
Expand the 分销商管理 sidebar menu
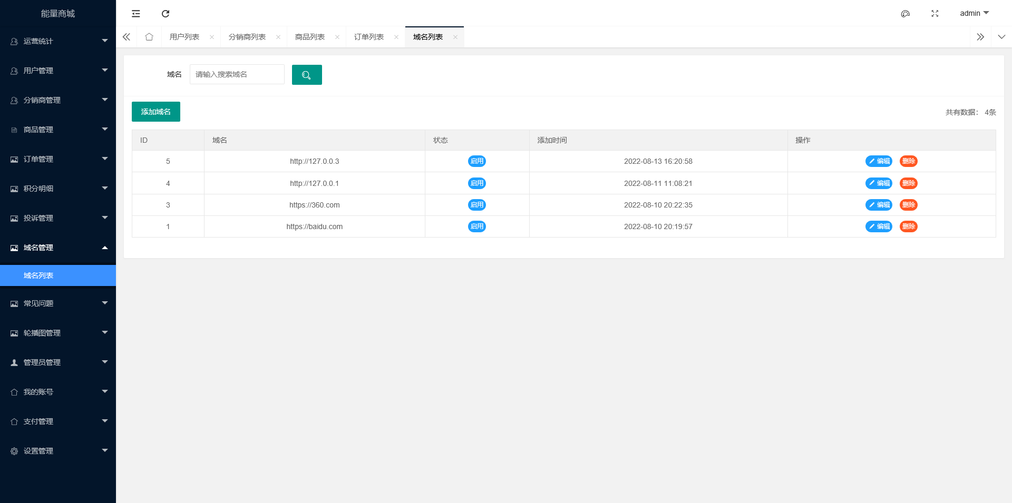[x=58, y=100]
